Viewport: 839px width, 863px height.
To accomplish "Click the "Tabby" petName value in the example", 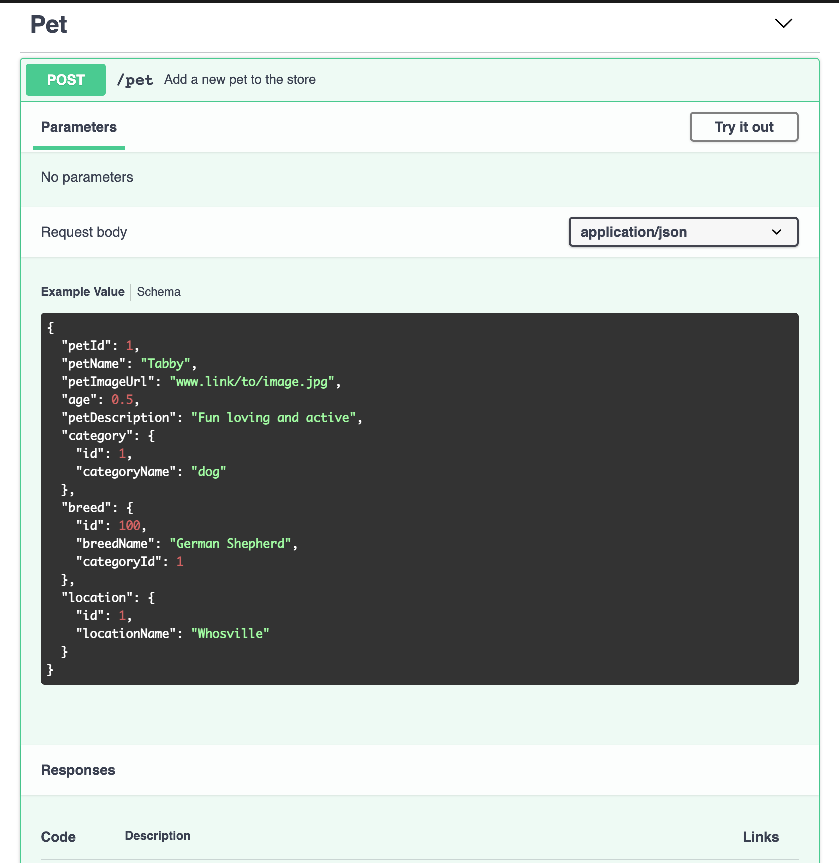I will click(x=165, y=364).
